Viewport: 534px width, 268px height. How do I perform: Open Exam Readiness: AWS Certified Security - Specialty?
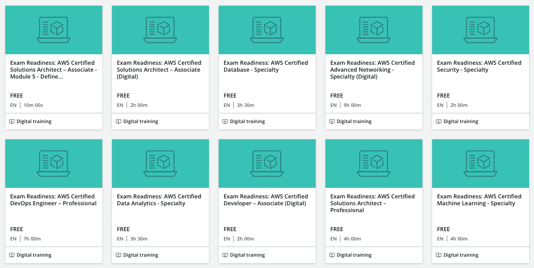click(x=479, y=66)
